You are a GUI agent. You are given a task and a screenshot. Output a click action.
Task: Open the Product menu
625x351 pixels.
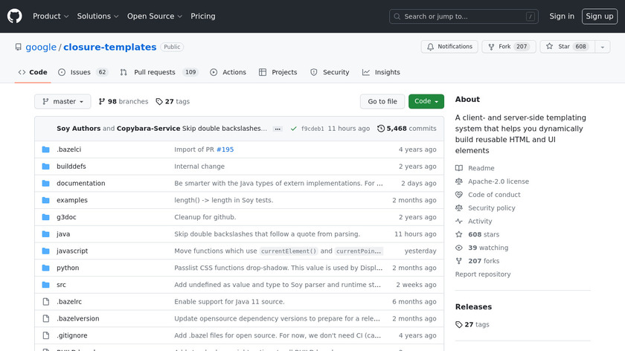[x=51, y=16]
